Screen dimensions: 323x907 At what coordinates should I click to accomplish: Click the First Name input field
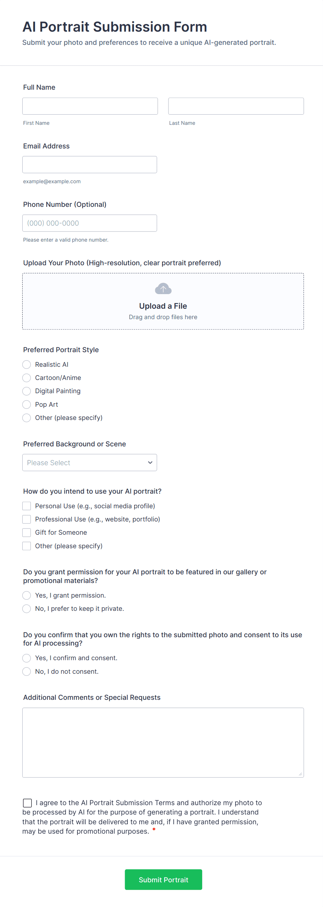pos(90,106)
